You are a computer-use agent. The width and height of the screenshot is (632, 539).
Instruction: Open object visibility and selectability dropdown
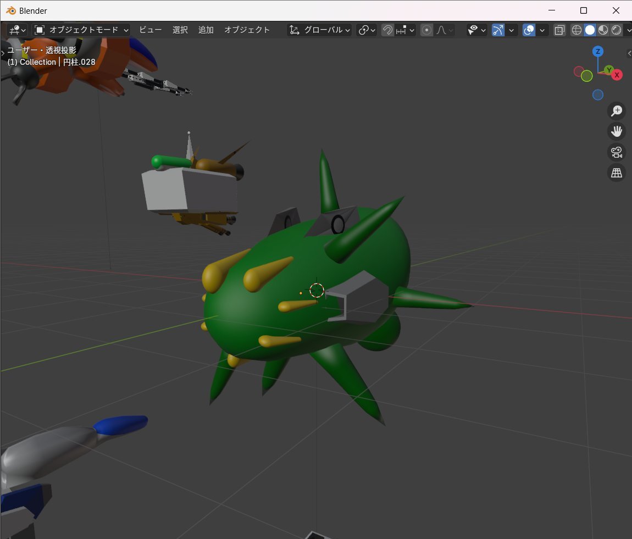(x=477, y=30)
